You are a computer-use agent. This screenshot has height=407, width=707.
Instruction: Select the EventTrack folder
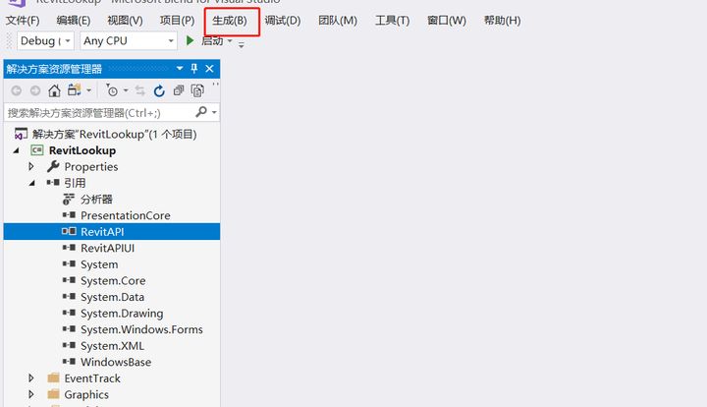click(x=92, y=378)
